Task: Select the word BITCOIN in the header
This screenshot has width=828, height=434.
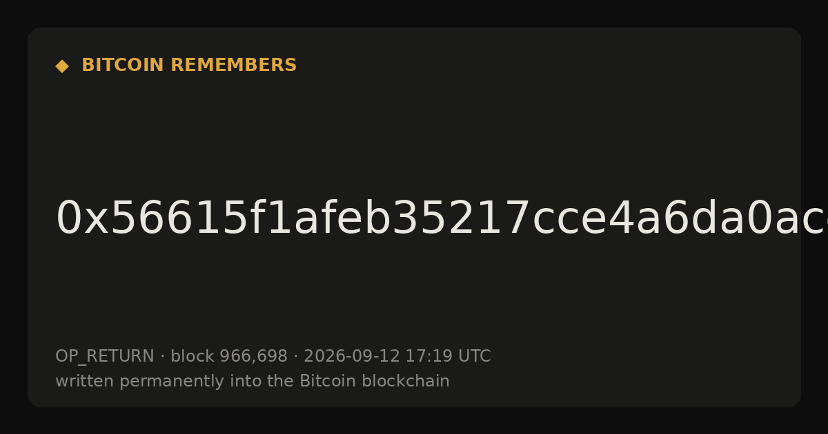Action: tap(124, 65)
